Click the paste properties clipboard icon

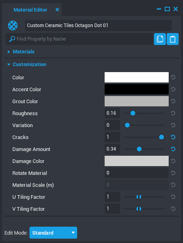tap(173, 39)
